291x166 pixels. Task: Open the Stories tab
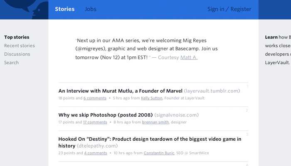[65, 9]
